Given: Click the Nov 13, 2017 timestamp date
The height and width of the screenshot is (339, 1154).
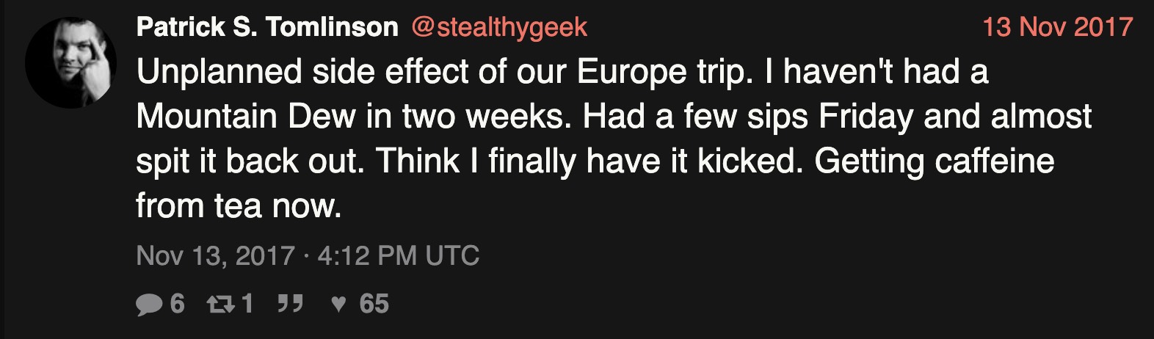Looking at the screenshot, I should tap(216, 256).
